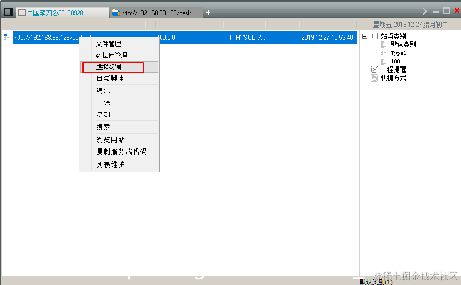
Task: Click folder icon beside Type1
Action: pos(384,53)
